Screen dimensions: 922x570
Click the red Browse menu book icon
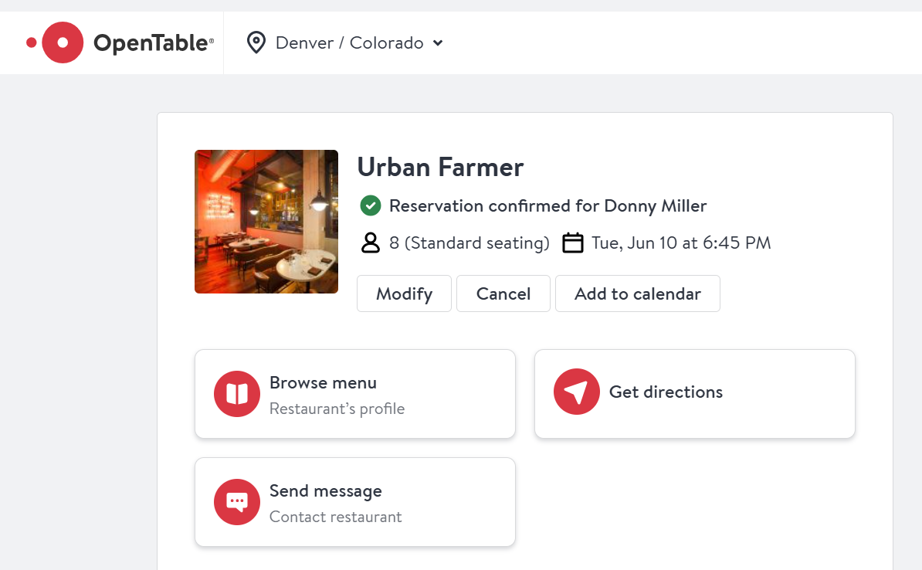237,394
